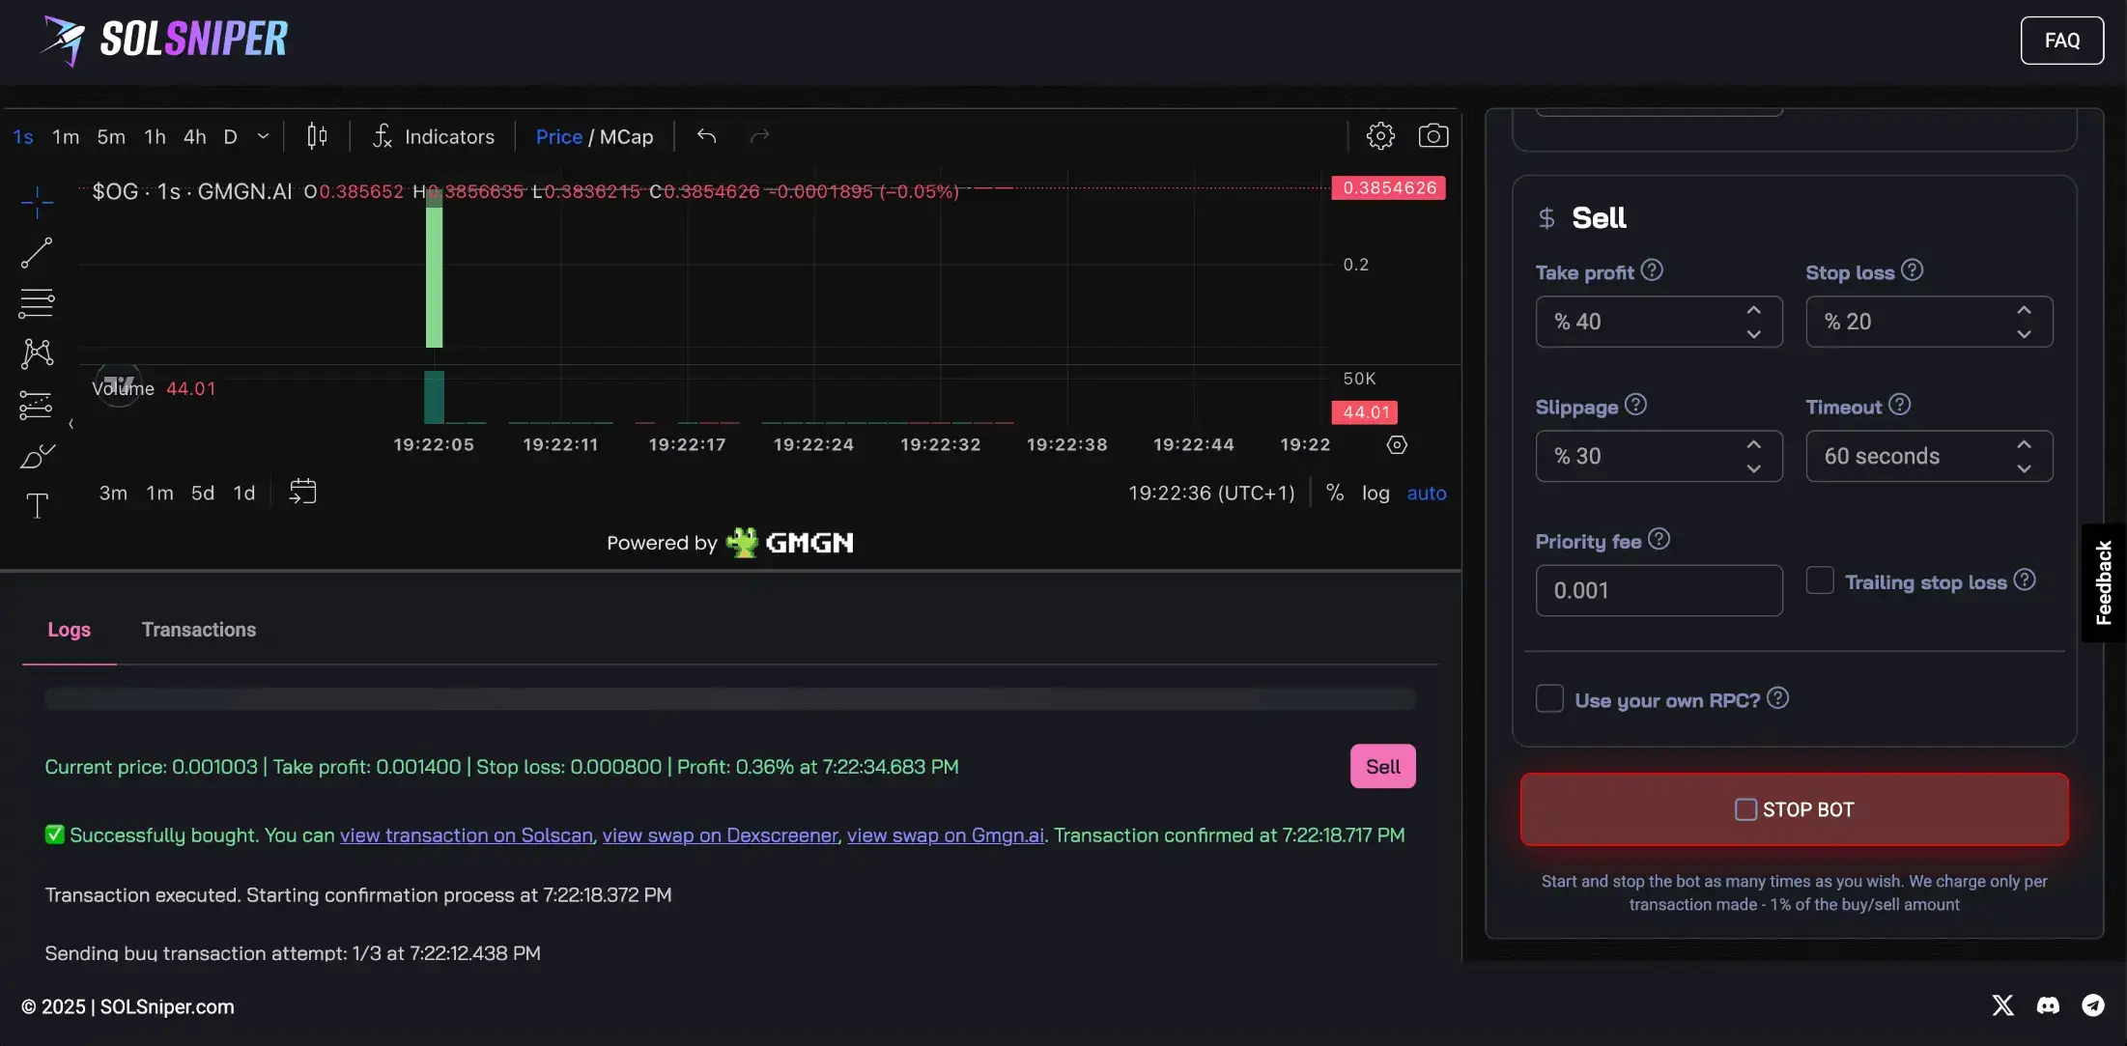This screenshot has height=1046, width=2127.
Task: Expand the timeframe dropdown chevron next to D
Action: click(x=263, y=136)
